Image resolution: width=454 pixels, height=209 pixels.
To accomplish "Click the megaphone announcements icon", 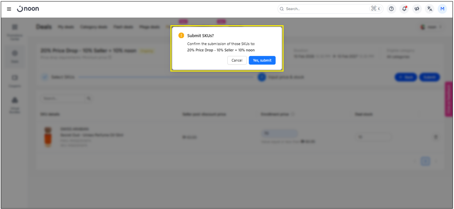I will pyautogui.click(x=417, y=9).
